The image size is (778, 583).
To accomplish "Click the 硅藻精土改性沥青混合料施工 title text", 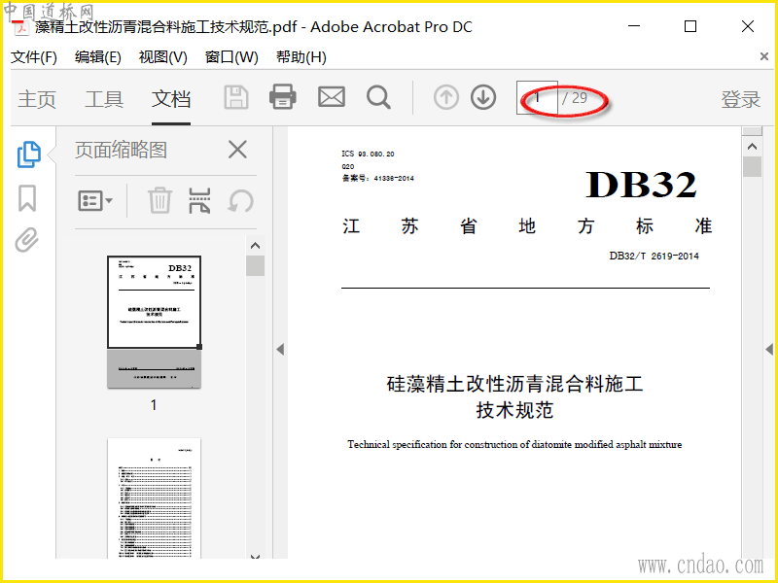I will 514,384.
